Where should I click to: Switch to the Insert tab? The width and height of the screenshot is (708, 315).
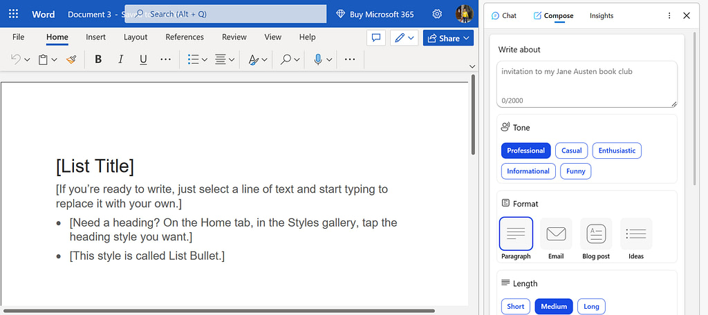95,37
